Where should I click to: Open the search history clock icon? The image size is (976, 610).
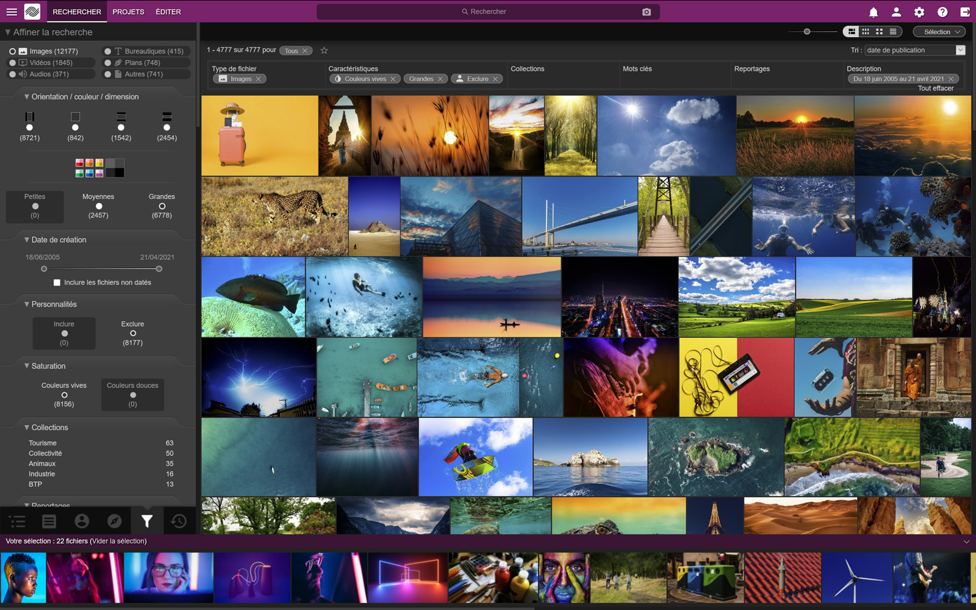179,521
